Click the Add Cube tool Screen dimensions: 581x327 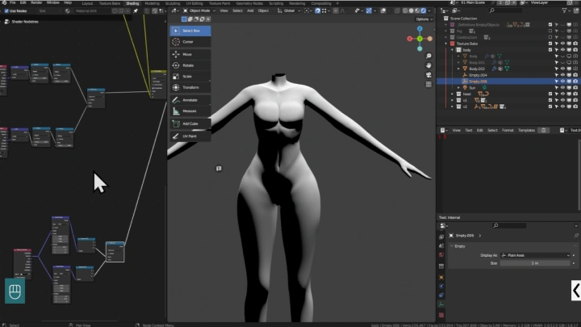click(x=190, y=124)
